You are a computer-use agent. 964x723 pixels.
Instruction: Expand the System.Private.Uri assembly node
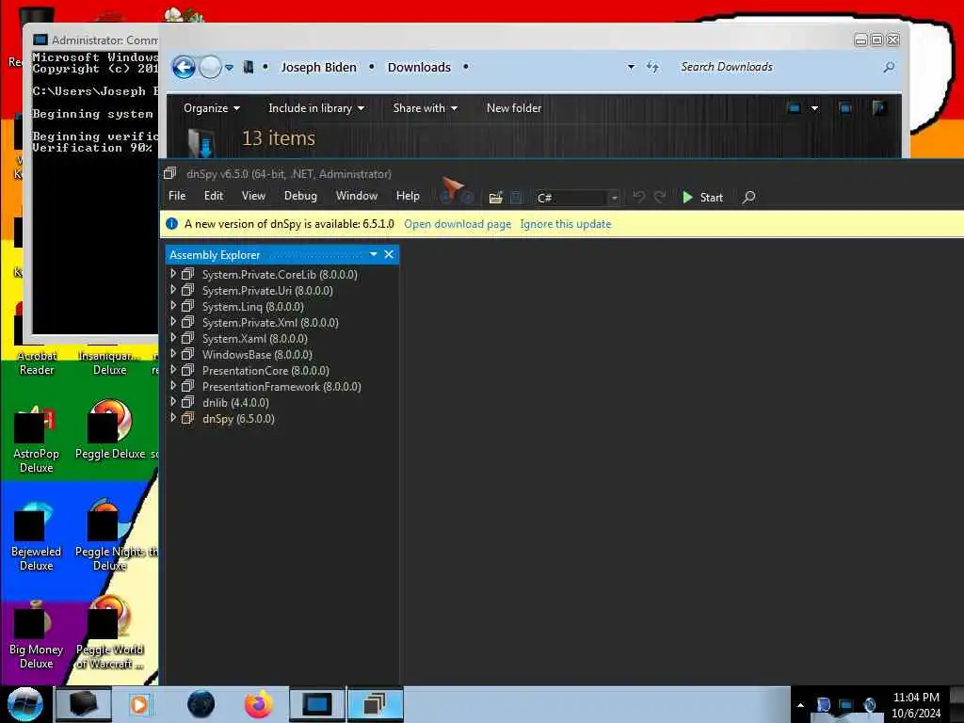pos(173,290)
